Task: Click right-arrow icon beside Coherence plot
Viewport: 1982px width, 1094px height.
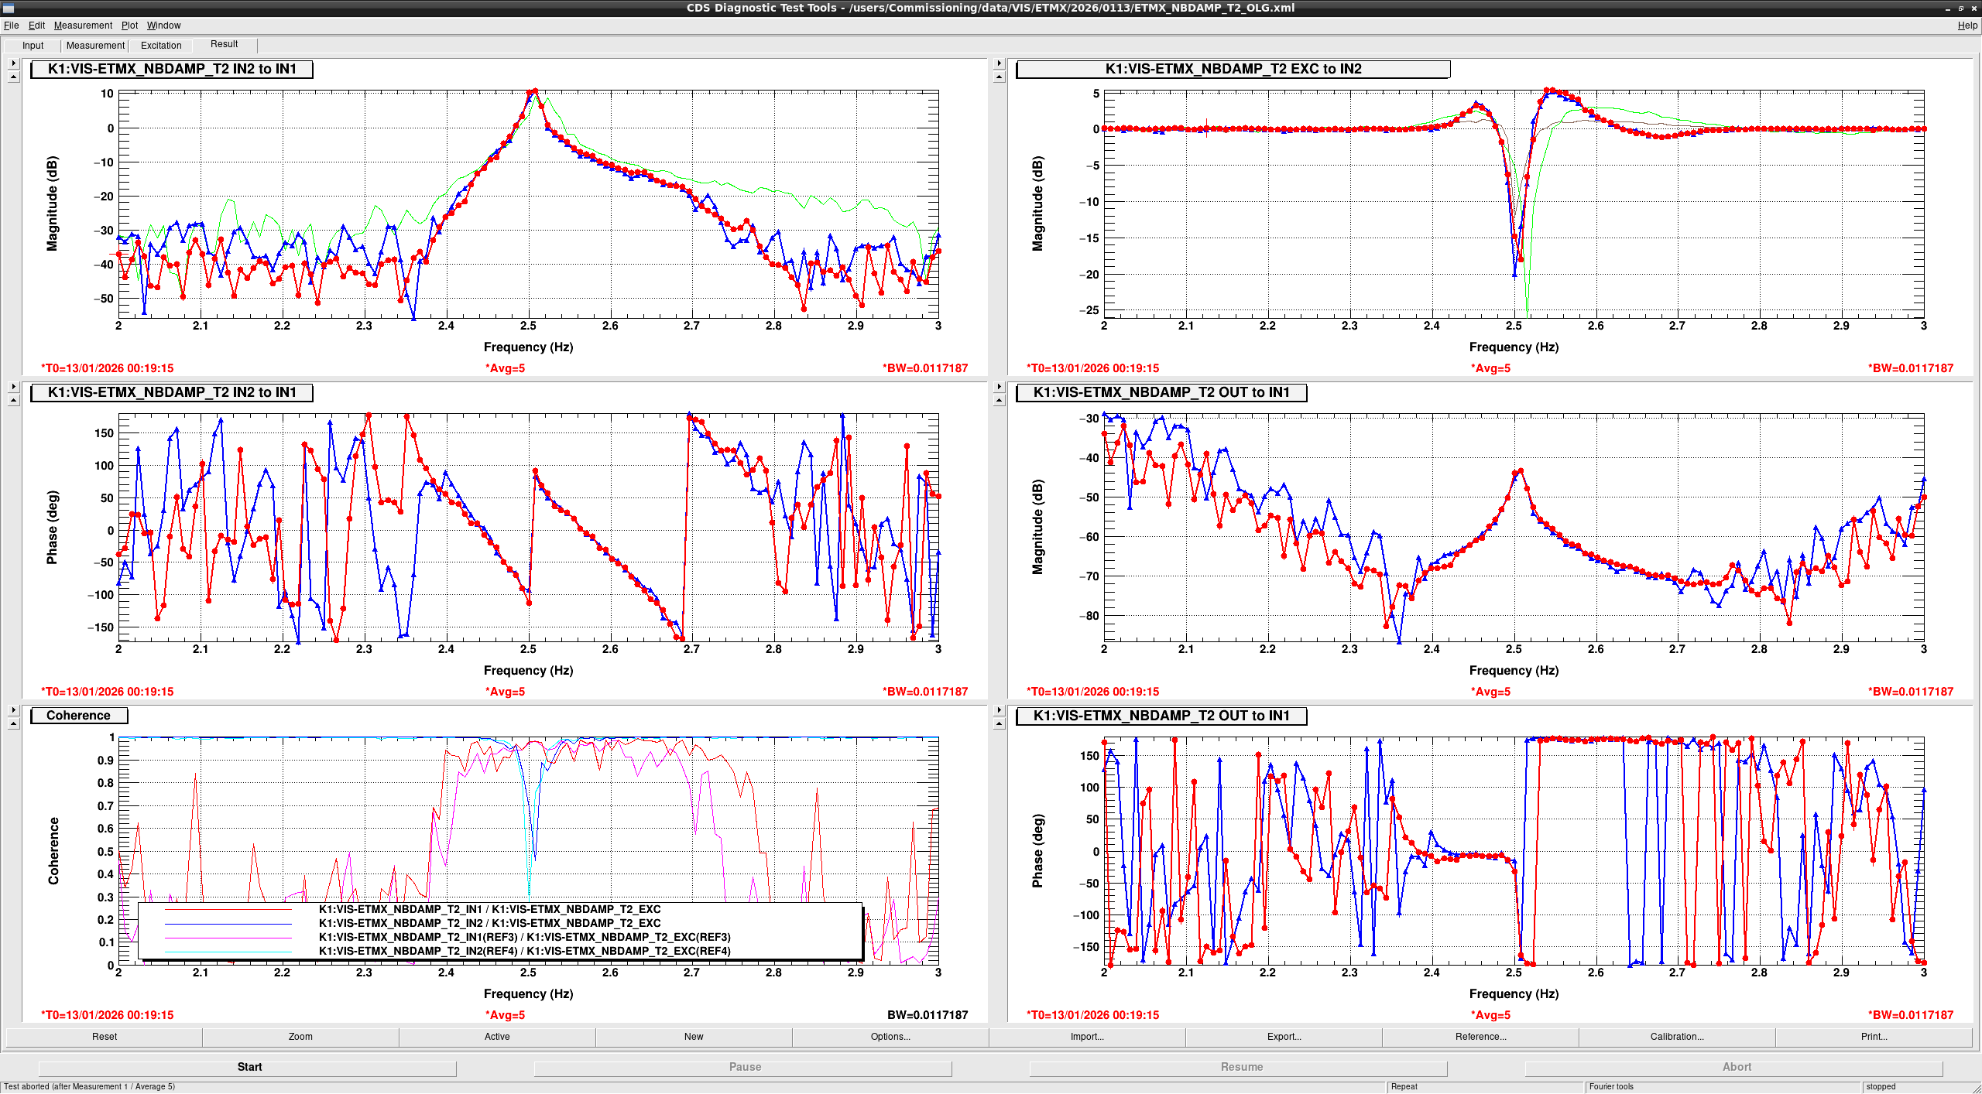Action: click(x=13, y=710)
